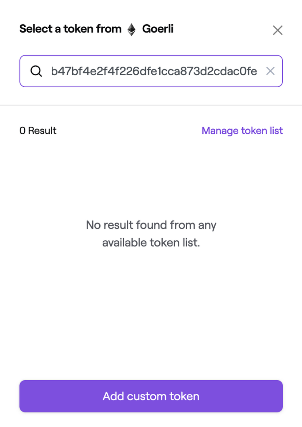Close the token selection dialog

277,30
